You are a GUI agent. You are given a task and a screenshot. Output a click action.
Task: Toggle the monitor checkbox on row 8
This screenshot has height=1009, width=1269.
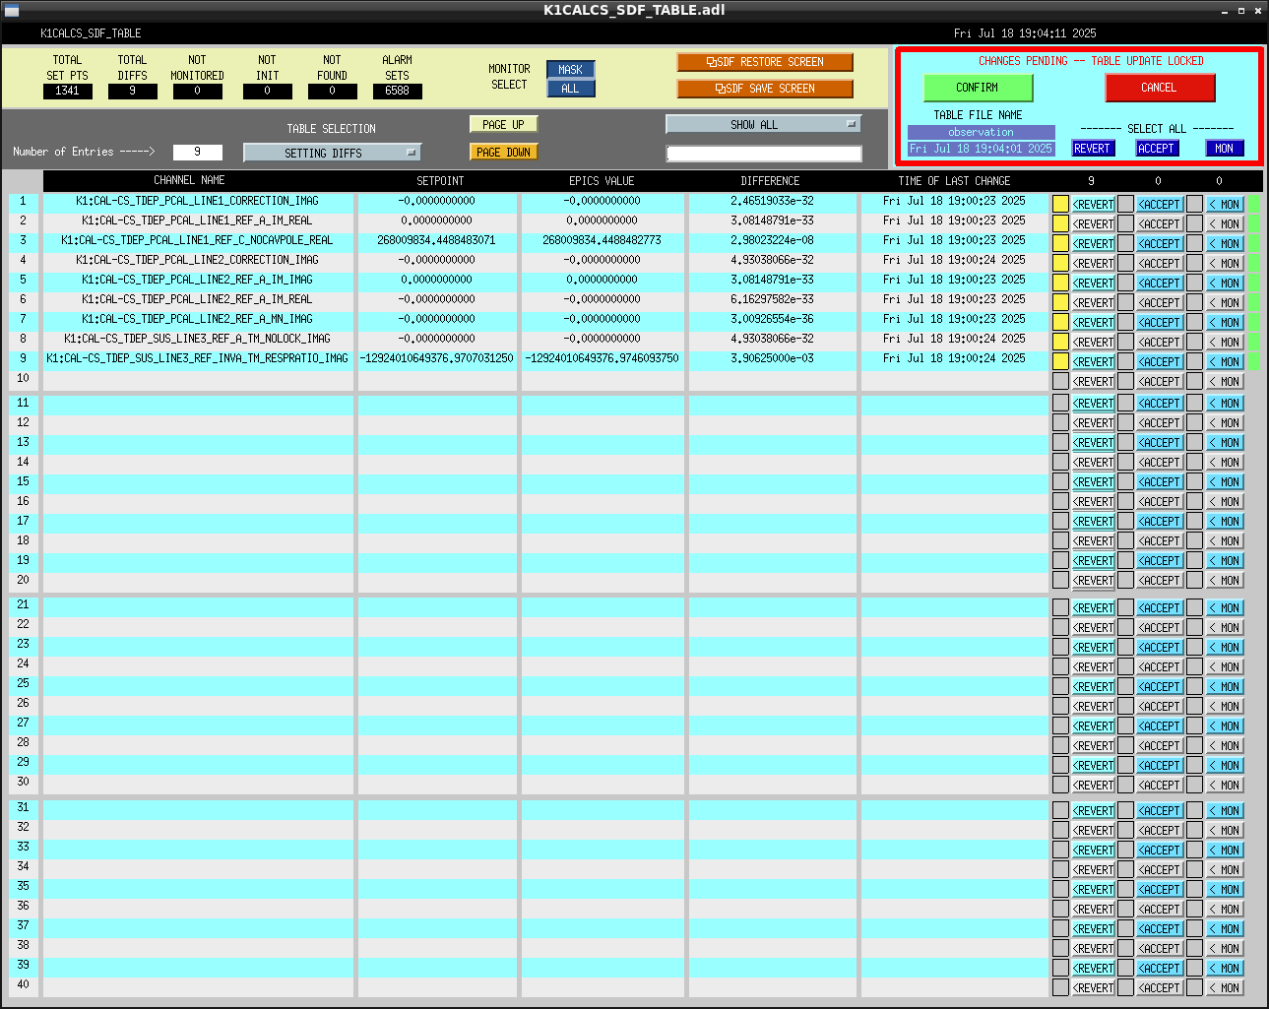click(x=1194, y=342)
